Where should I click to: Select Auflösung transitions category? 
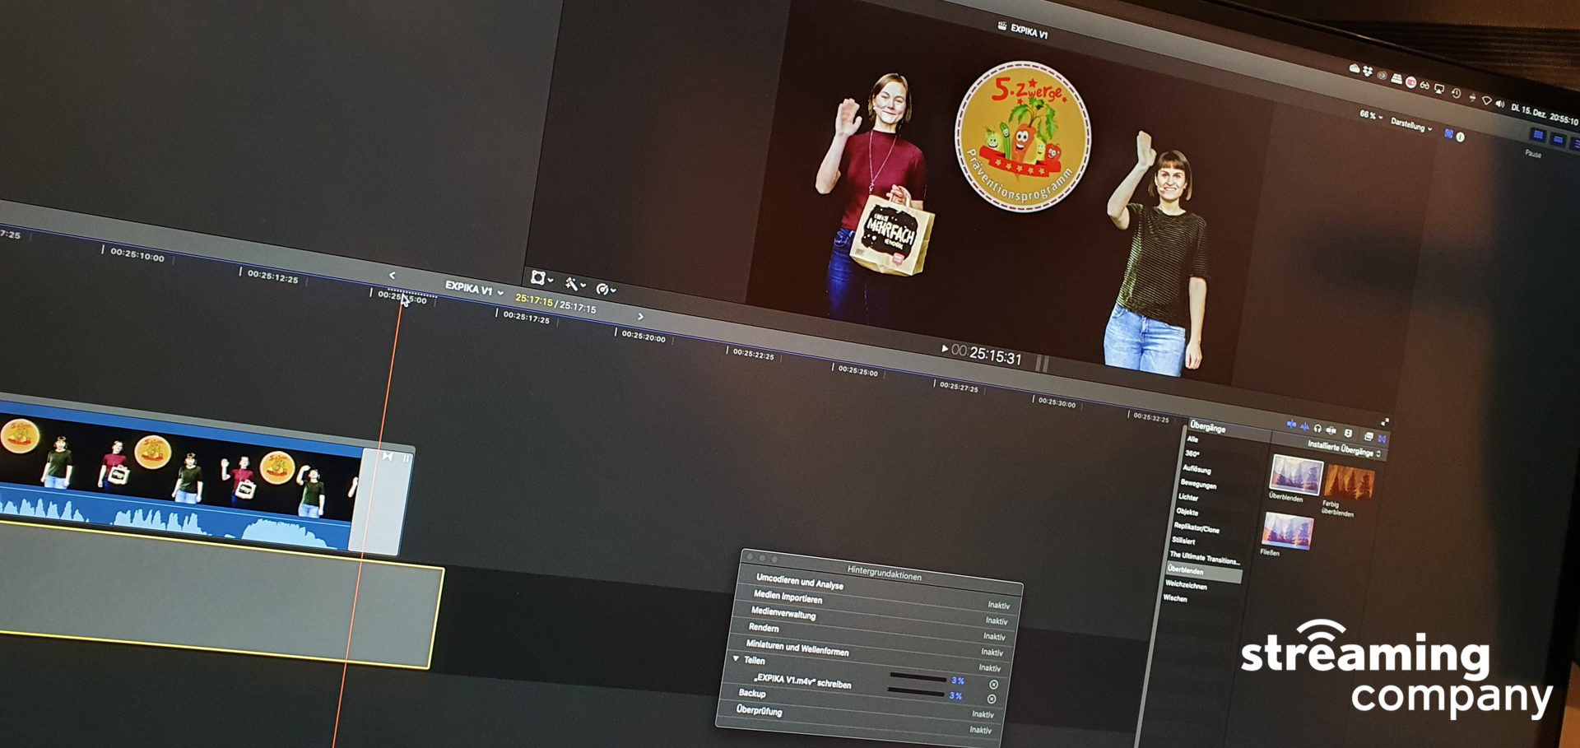point(1197,469)
